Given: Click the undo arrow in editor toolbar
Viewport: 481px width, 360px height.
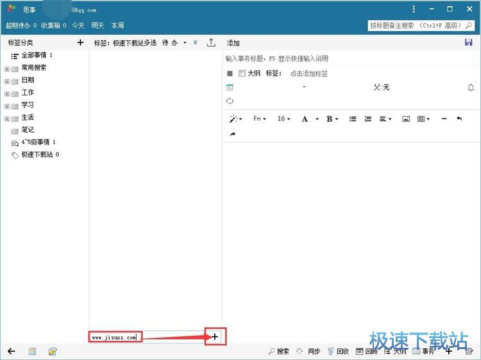Looking at the screenshot, I should click(459, 119).
